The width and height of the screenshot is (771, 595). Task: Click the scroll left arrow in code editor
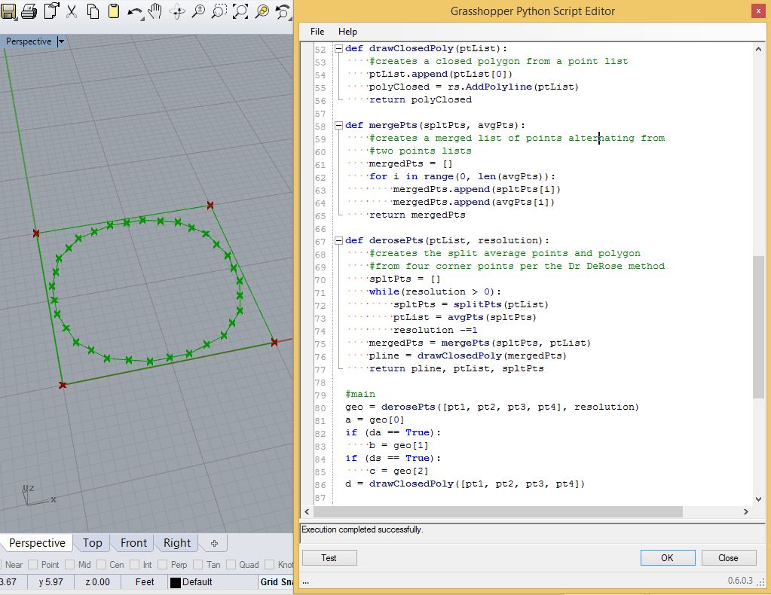click(307, 511)
